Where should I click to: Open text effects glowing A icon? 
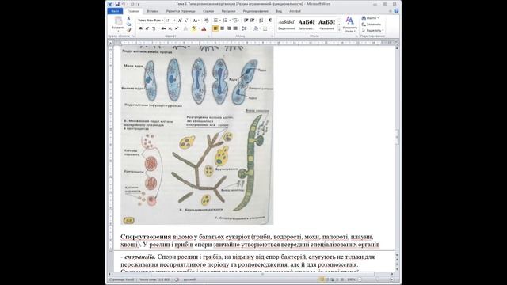pos(185,28)
